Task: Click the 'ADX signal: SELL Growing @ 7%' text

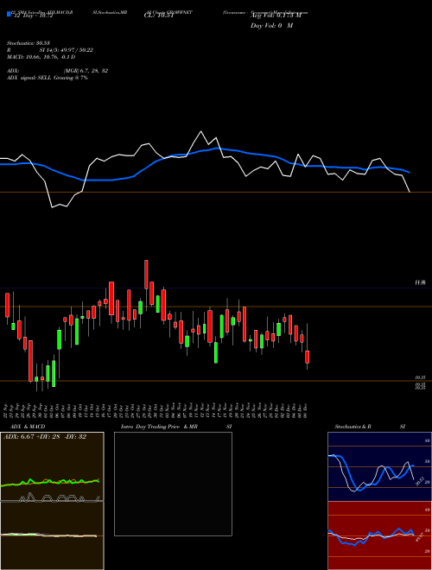Action: coord(48,78)
